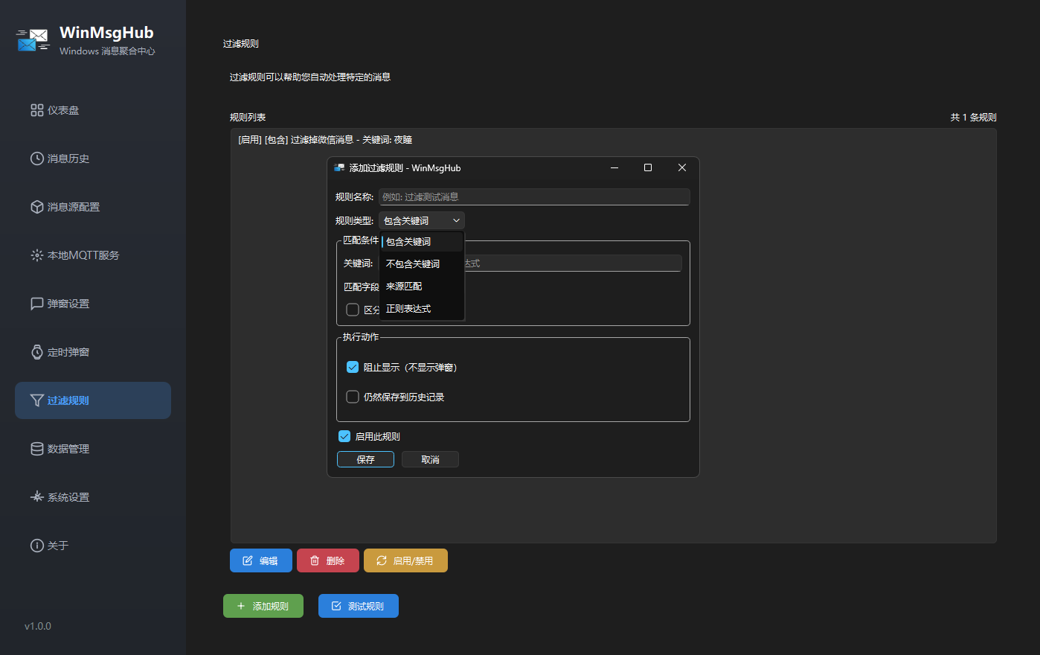
Task: Click the 弹窗设置 chat bubble icon
Action: (x=37, y=304)
